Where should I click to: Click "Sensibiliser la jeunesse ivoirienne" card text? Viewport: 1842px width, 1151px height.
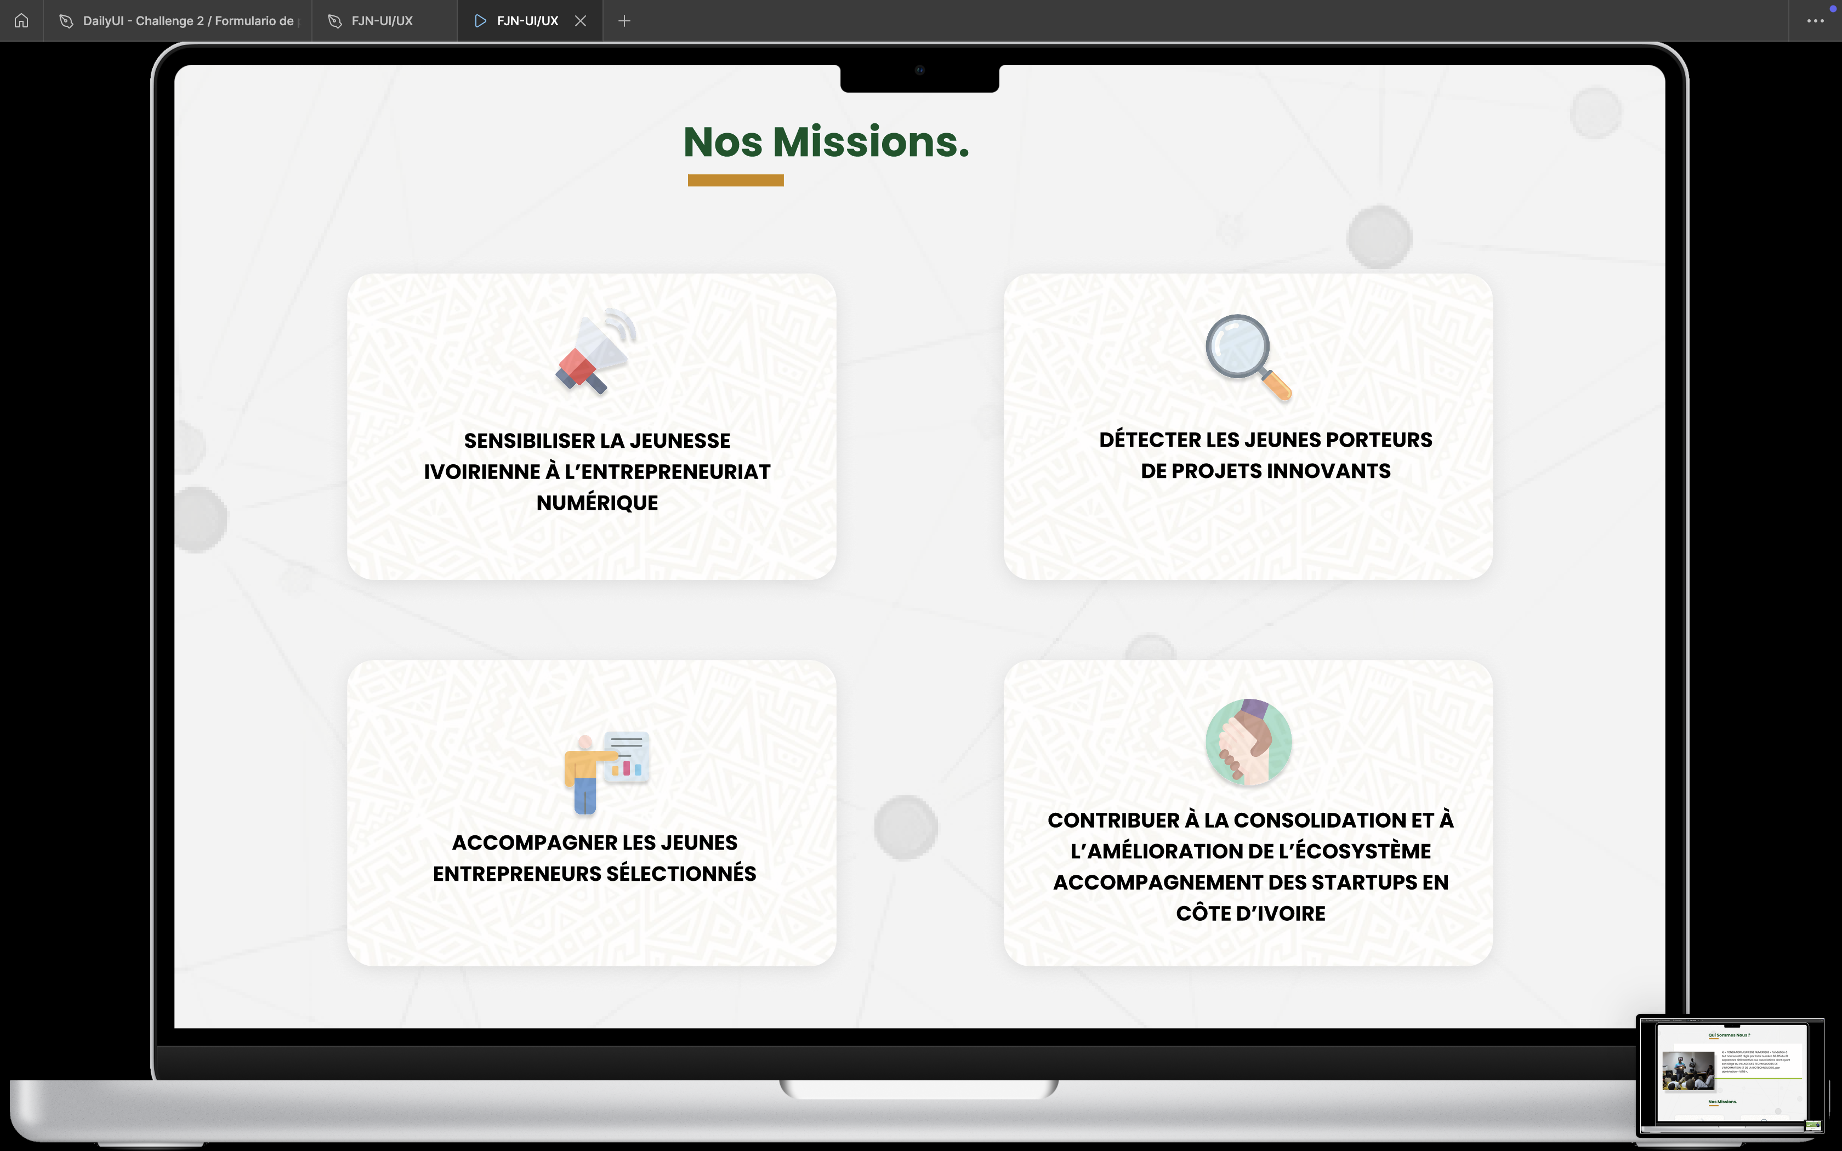[598, 471]
